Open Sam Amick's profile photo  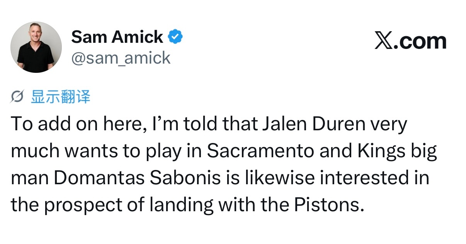click(x=36, y=47)
